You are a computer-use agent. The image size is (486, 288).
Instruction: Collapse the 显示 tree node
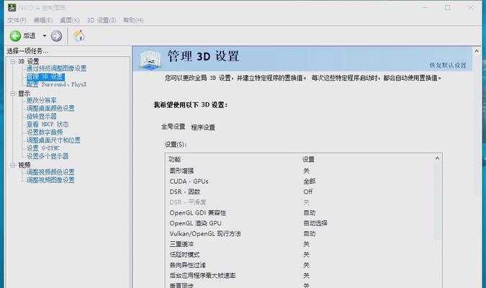tap(13, 94)
